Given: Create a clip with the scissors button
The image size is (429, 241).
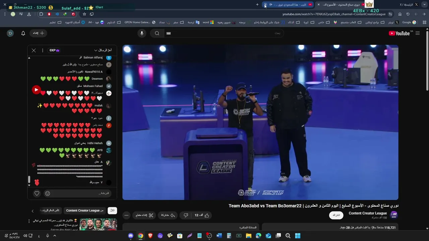Looking at the screenshot, I should [x=145, y=215].
